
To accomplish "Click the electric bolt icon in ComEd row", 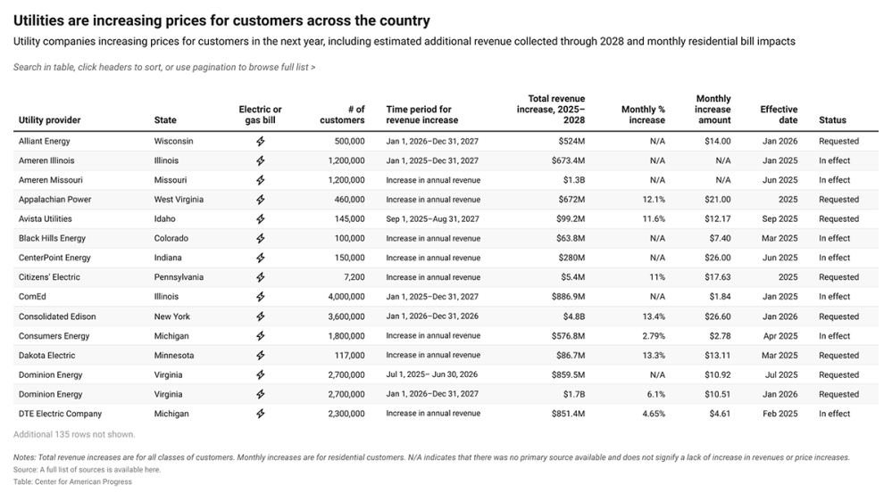I will pos(261,297).
